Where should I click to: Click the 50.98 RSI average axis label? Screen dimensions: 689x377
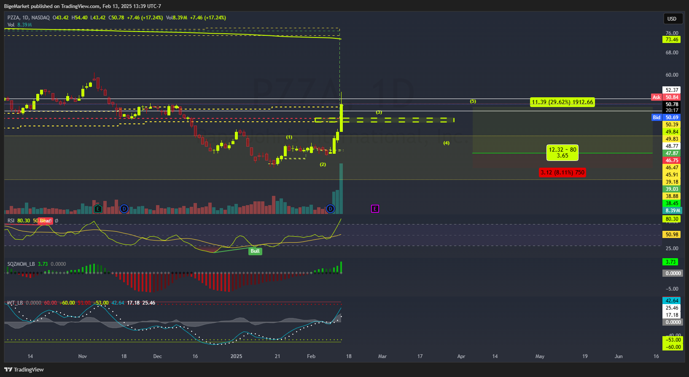672,235
